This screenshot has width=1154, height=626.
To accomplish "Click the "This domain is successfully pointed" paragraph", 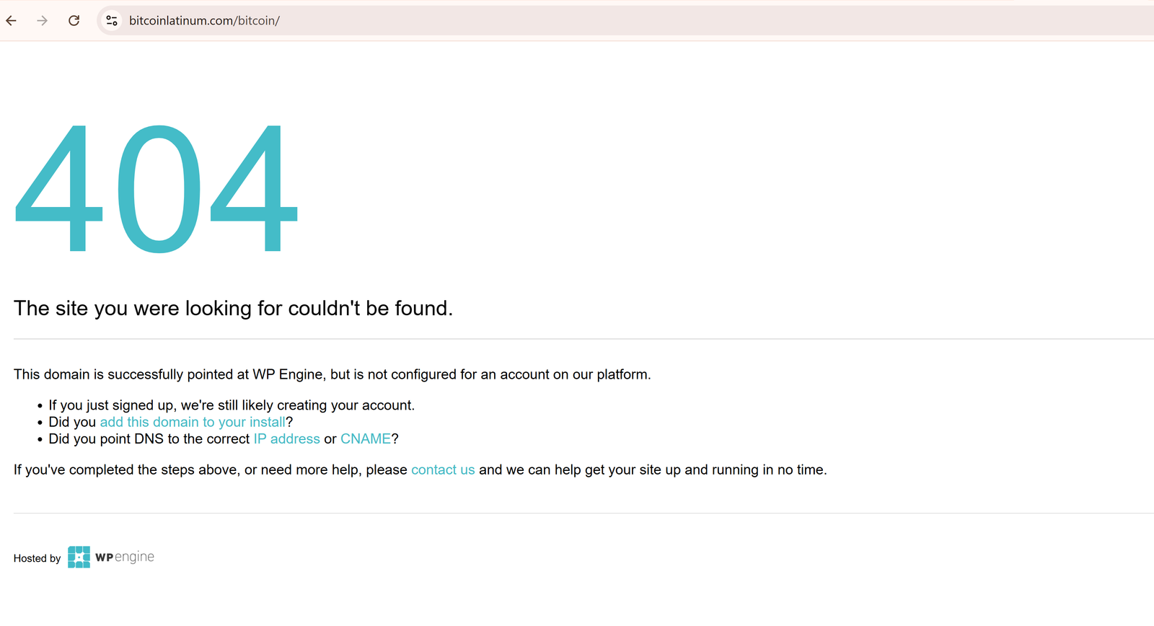I will (x=332, y=374).
